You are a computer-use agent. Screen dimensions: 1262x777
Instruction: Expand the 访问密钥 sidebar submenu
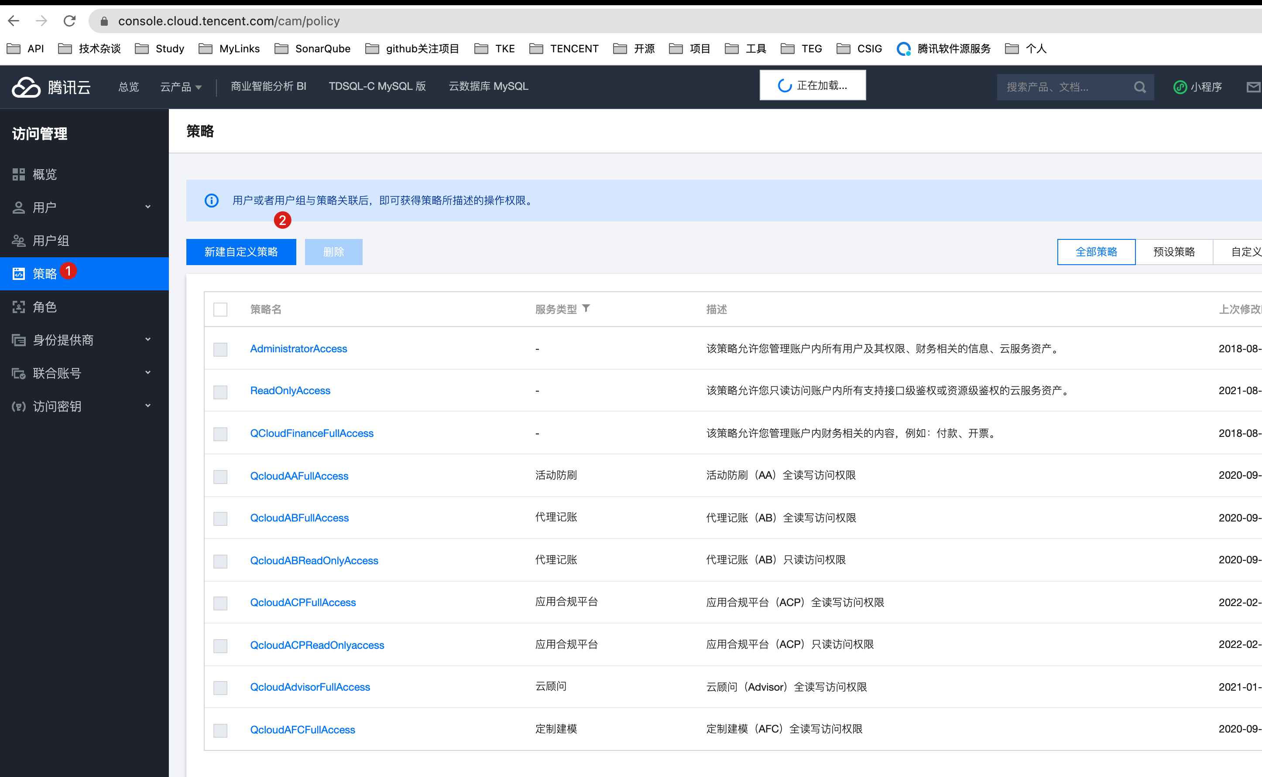coord(148,406)
